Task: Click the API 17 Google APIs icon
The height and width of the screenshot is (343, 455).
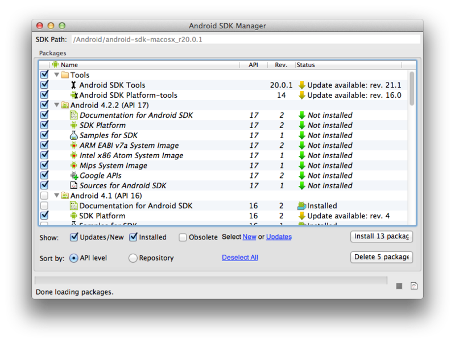Action: pos(74,176)
